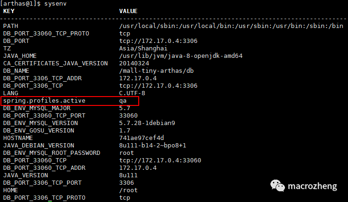Click the 8u111 Java version value

128,175
